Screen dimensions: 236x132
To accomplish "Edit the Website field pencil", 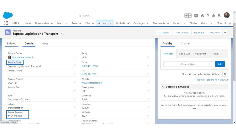I will click(148, 82).
